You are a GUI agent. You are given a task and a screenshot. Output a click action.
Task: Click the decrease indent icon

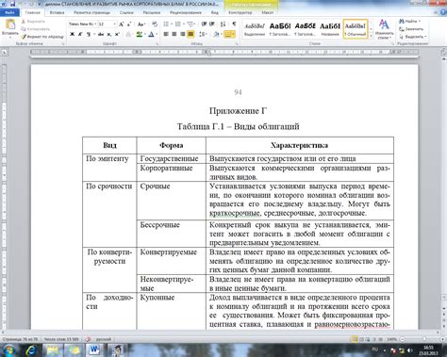click(205, 24)
